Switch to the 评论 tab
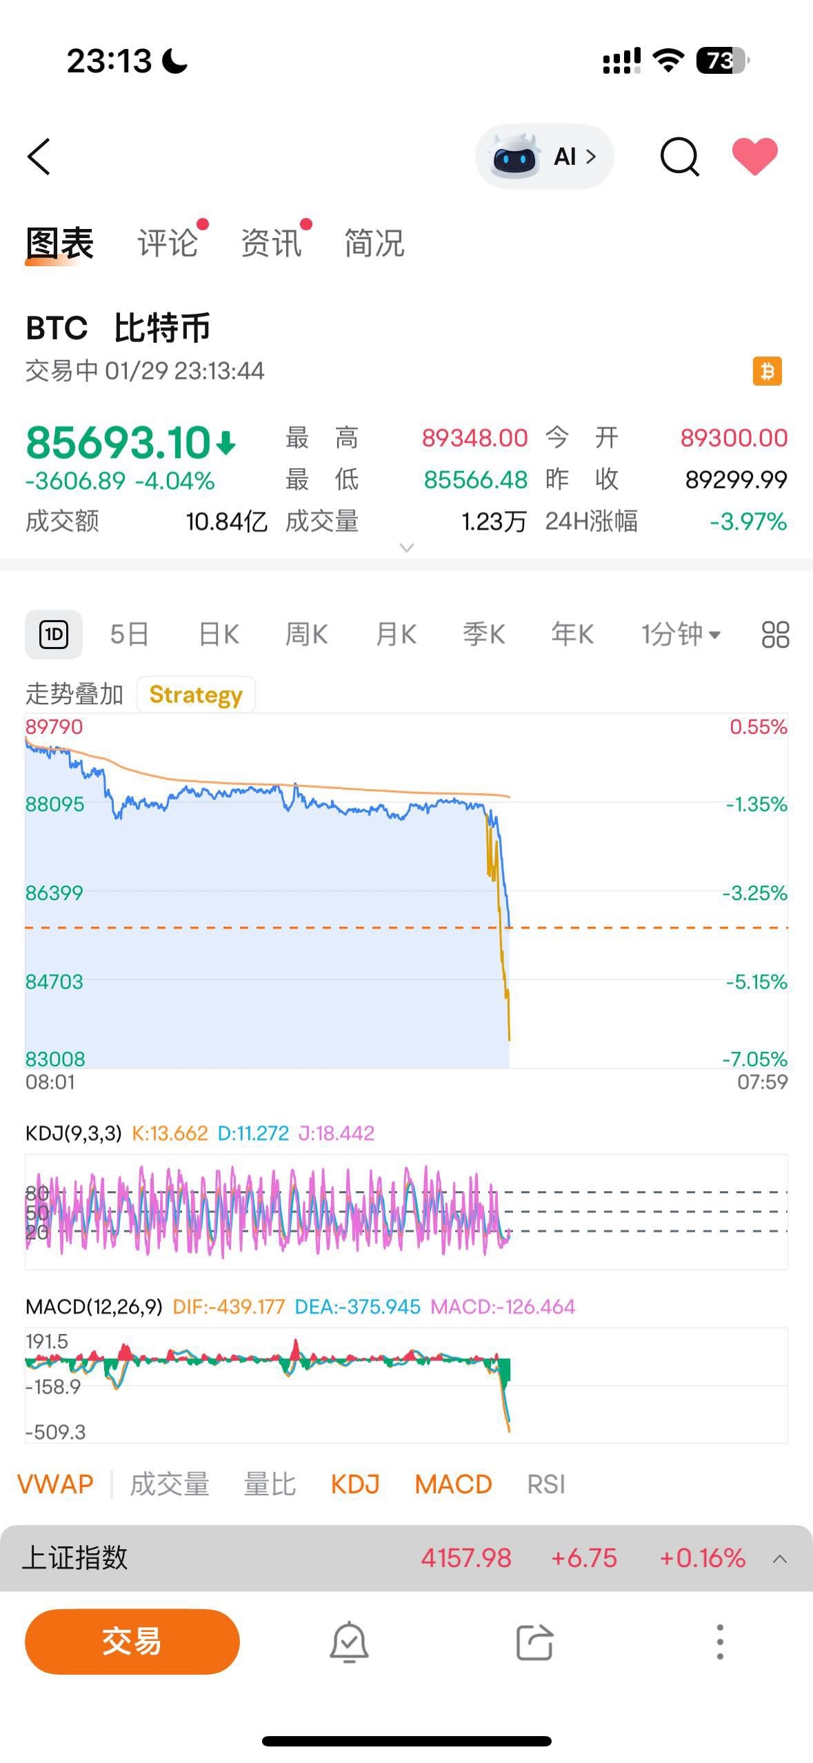Viewport: 813px width, 1763px height. 168,243
